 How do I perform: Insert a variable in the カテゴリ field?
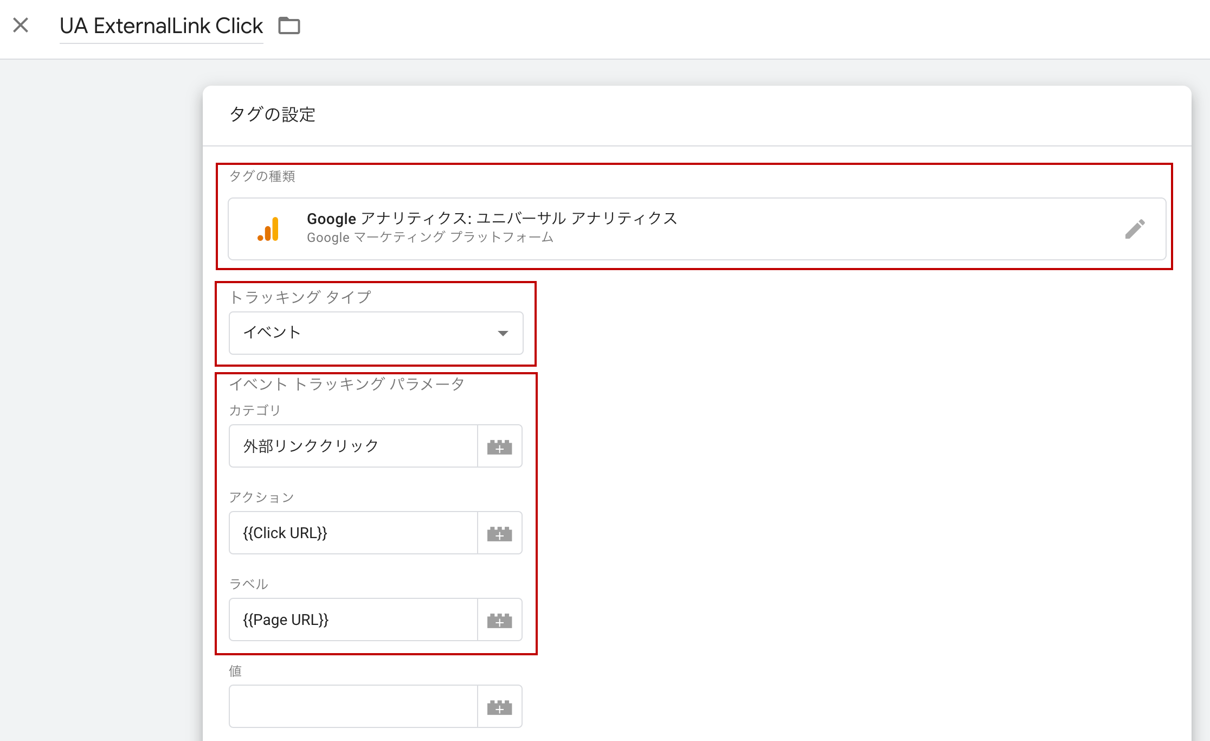(499, 446)
